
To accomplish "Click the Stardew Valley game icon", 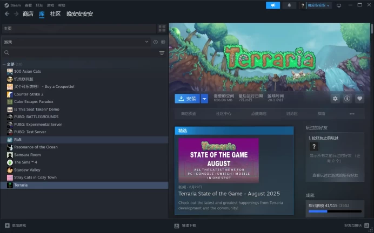I will 10,170.
